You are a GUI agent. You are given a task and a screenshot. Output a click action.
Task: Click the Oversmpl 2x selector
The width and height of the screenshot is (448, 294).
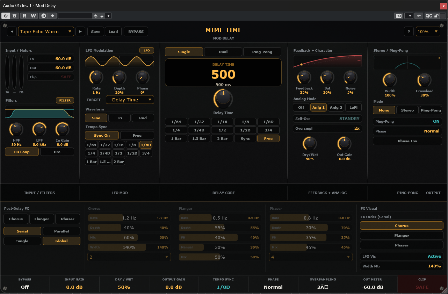pos(327,128)
